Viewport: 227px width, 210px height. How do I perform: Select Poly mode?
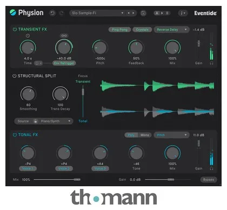131,135
